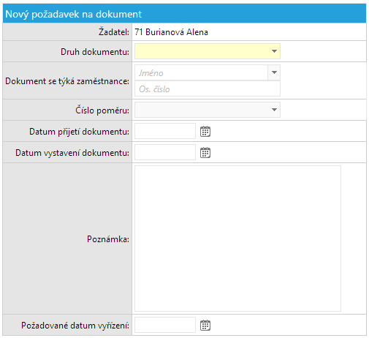Viewport: 369px width, 338px height.
Task: Click the 'Požadované datum vyřízení:' label
Action: (x=75, y=326)
